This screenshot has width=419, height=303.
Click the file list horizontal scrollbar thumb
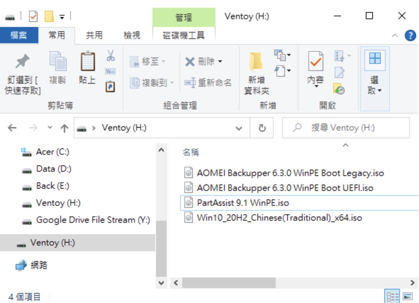229,283
